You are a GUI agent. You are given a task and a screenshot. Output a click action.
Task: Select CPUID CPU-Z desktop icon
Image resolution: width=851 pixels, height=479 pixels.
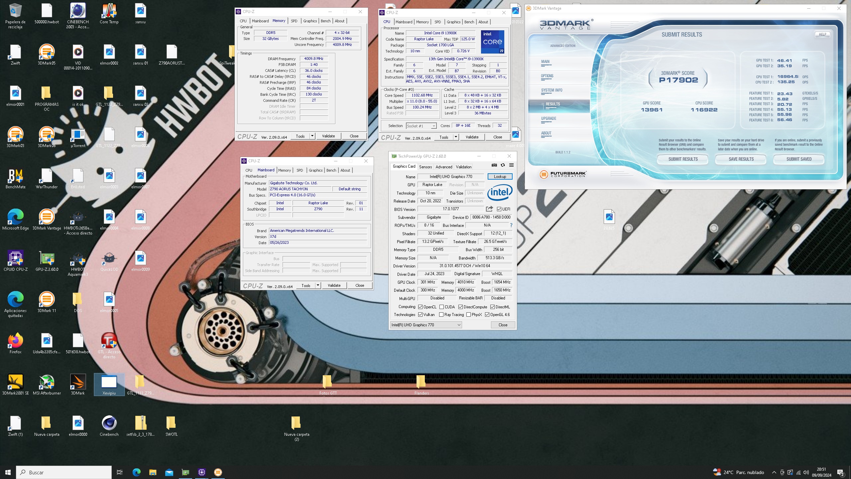coord(15,261)
